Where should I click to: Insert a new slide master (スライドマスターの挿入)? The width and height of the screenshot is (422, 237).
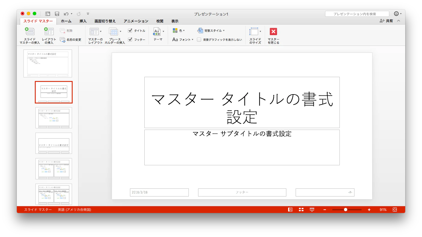tap(30, 36)
